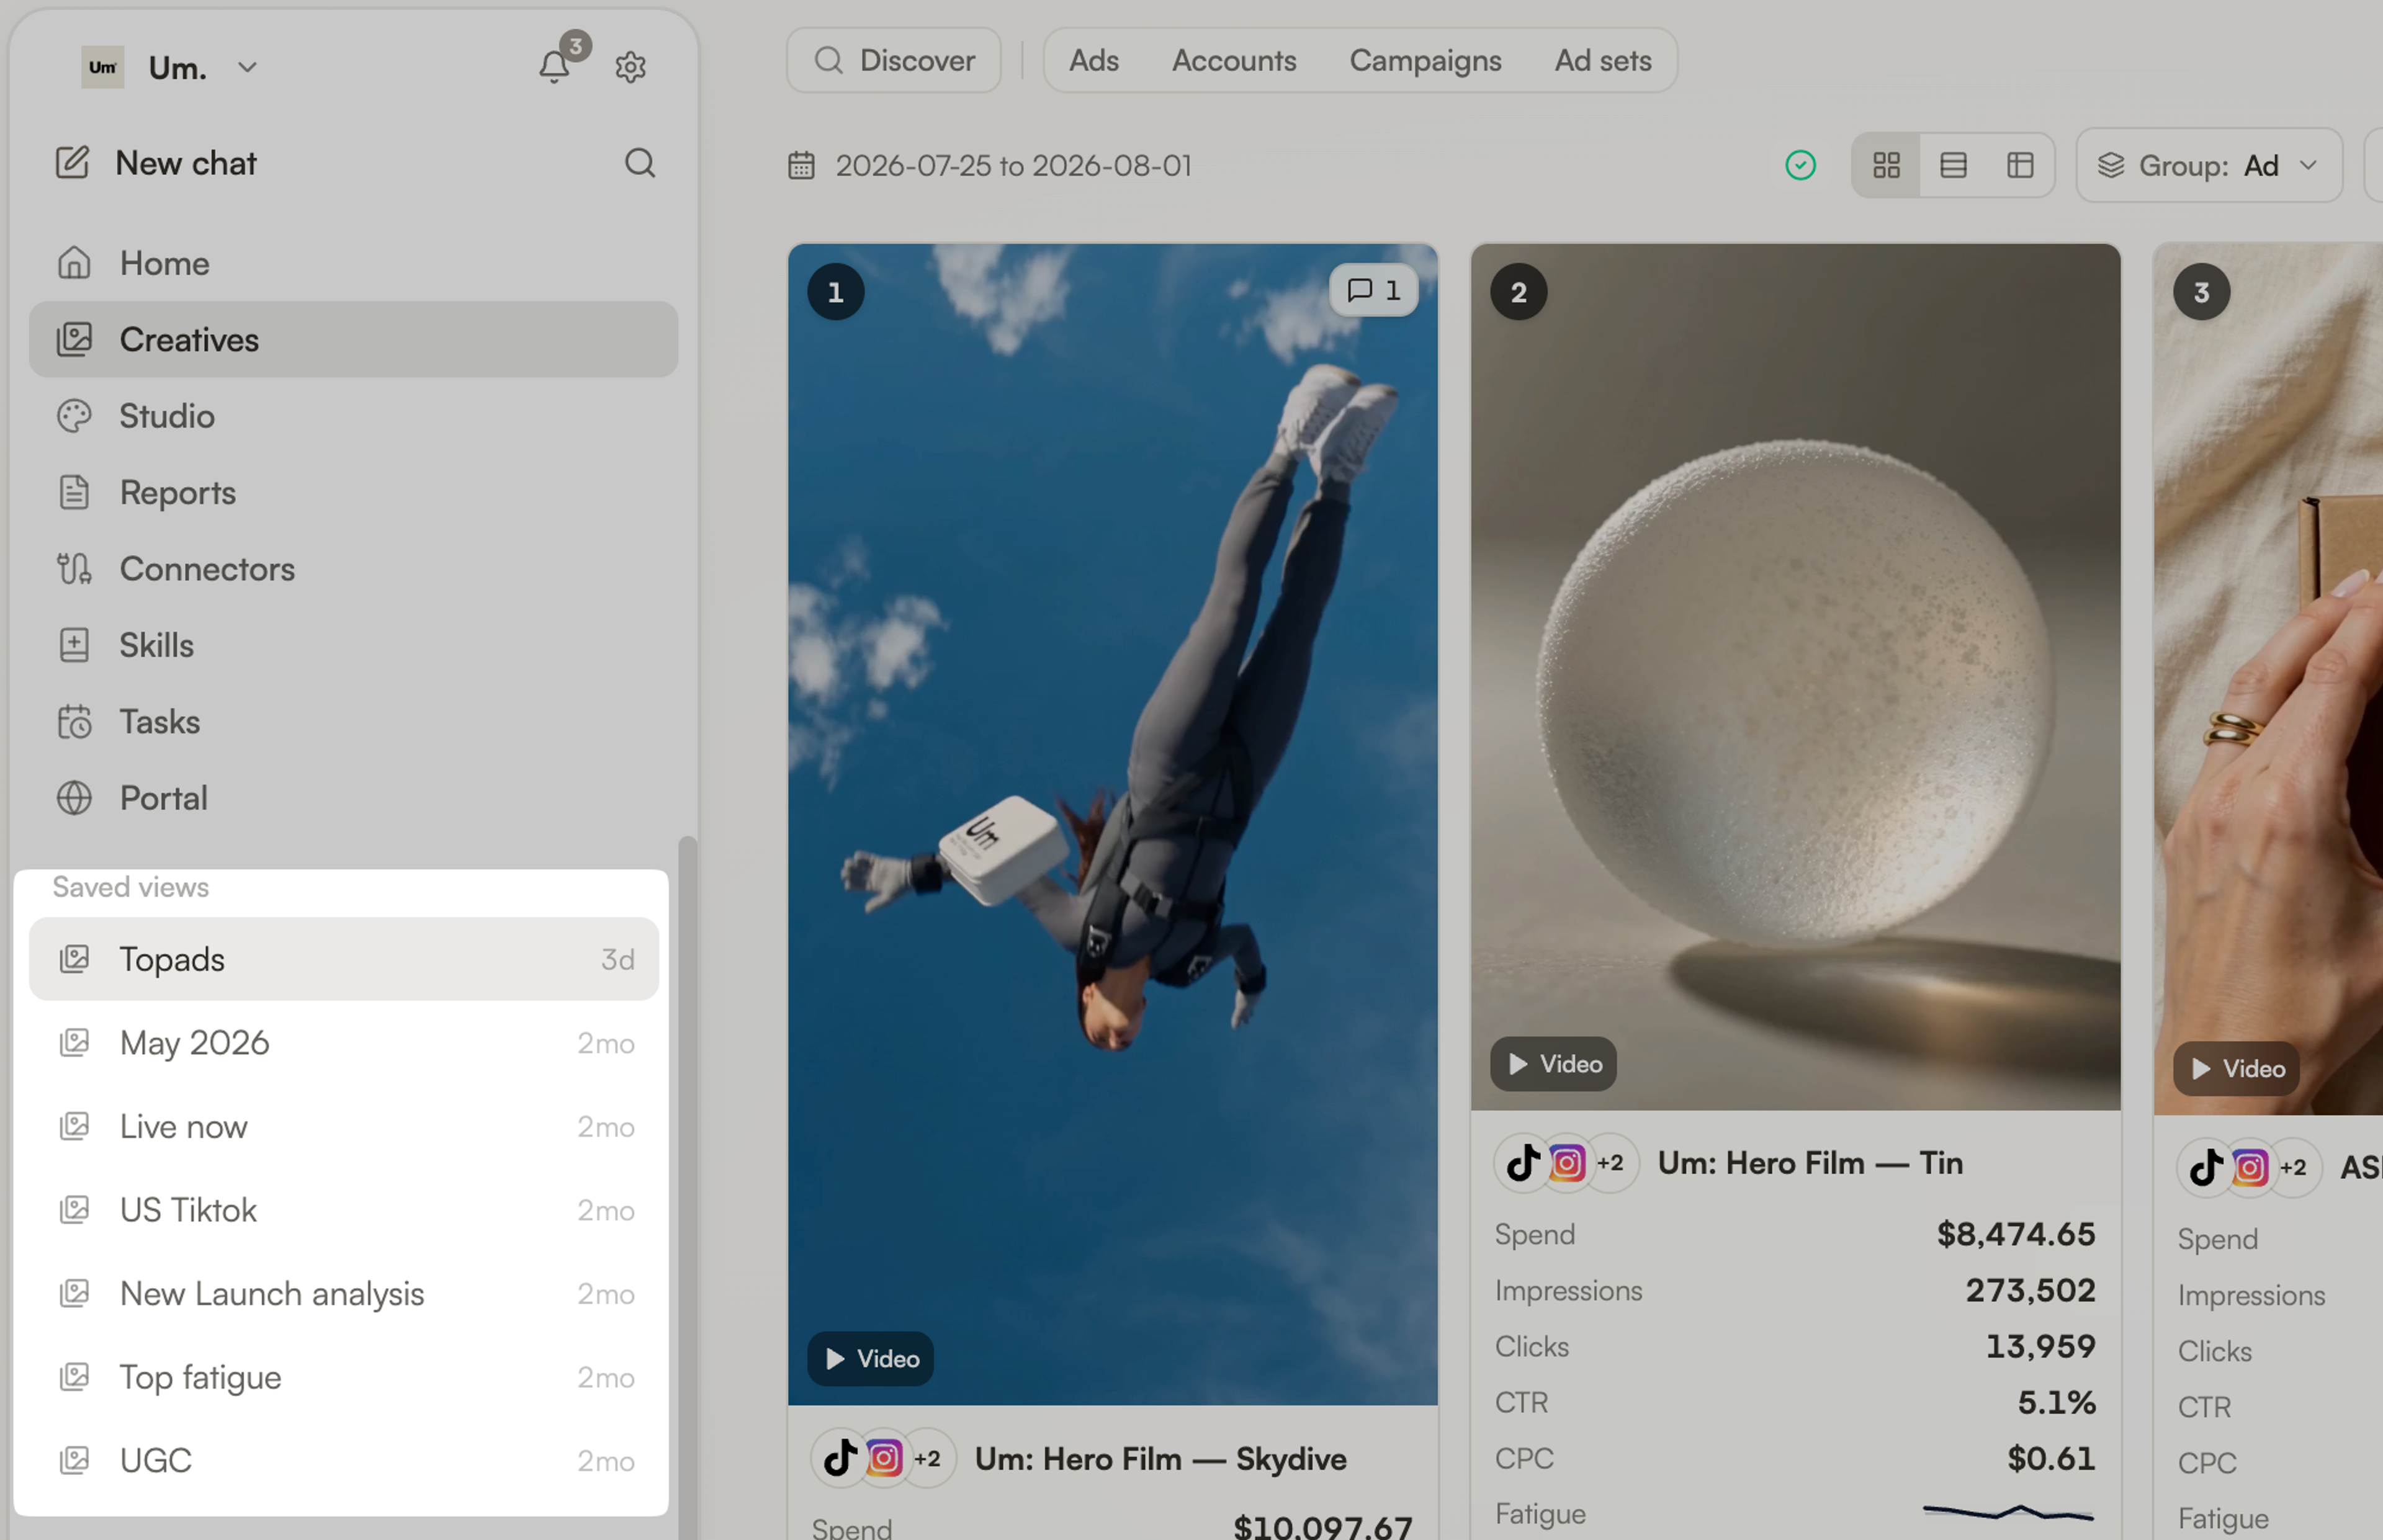Click the calendar date range icon

pyautogui.click(x=801, y=165)
